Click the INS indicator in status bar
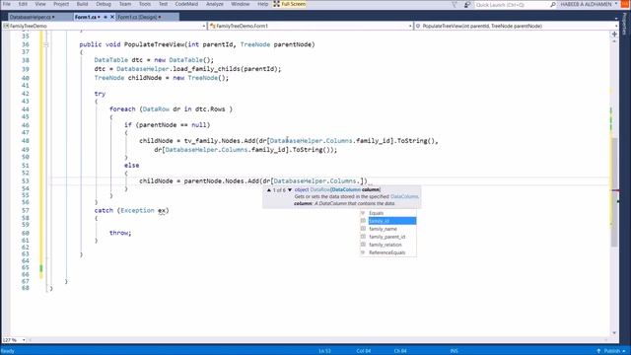 [x=454, y=351]
